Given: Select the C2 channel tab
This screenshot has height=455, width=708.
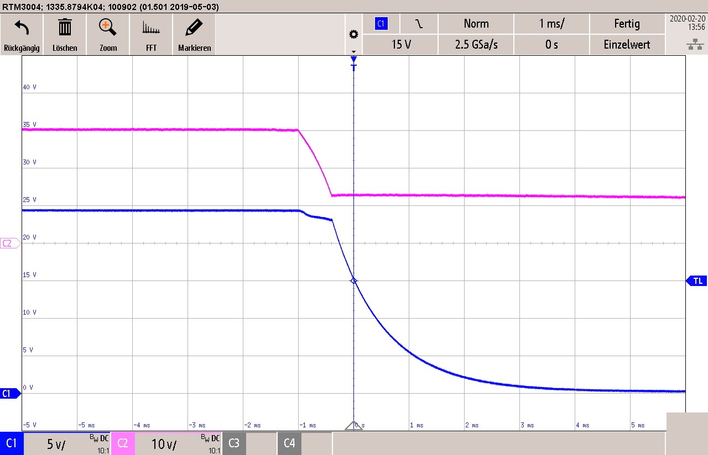Looking at the screenshot, I should click(x=123, y=443).
